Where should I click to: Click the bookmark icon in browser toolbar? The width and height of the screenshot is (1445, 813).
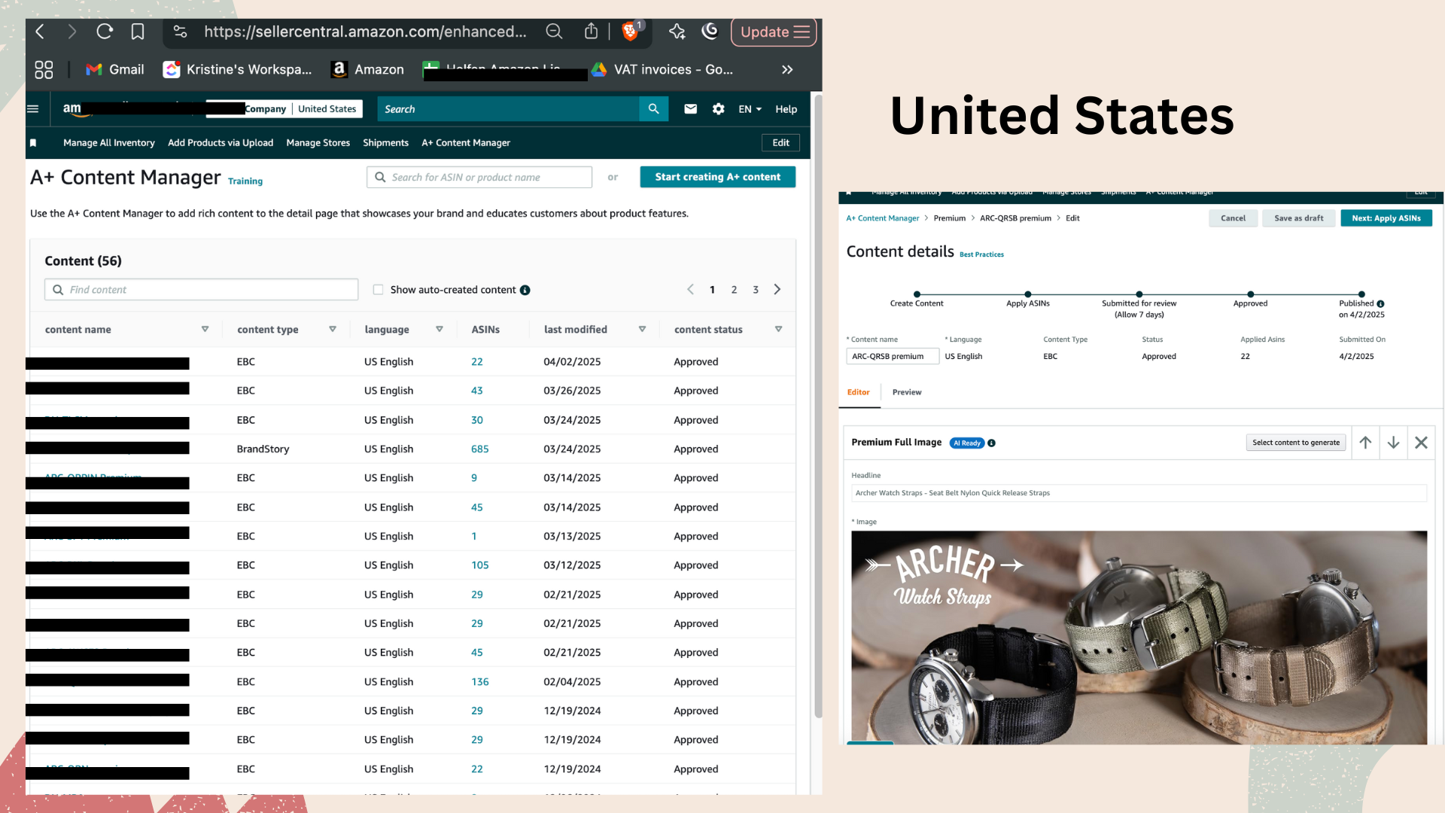point(138,32)
